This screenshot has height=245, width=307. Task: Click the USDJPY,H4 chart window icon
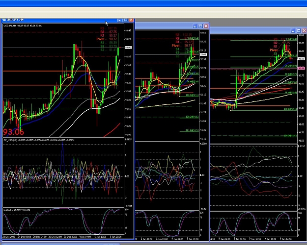(4, 20)
